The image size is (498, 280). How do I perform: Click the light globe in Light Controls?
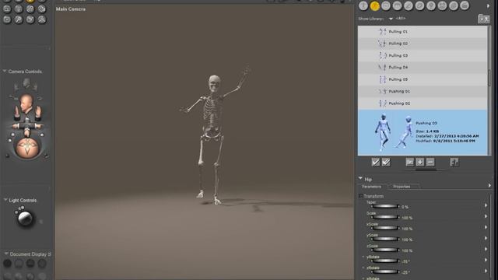coord(25,218)
